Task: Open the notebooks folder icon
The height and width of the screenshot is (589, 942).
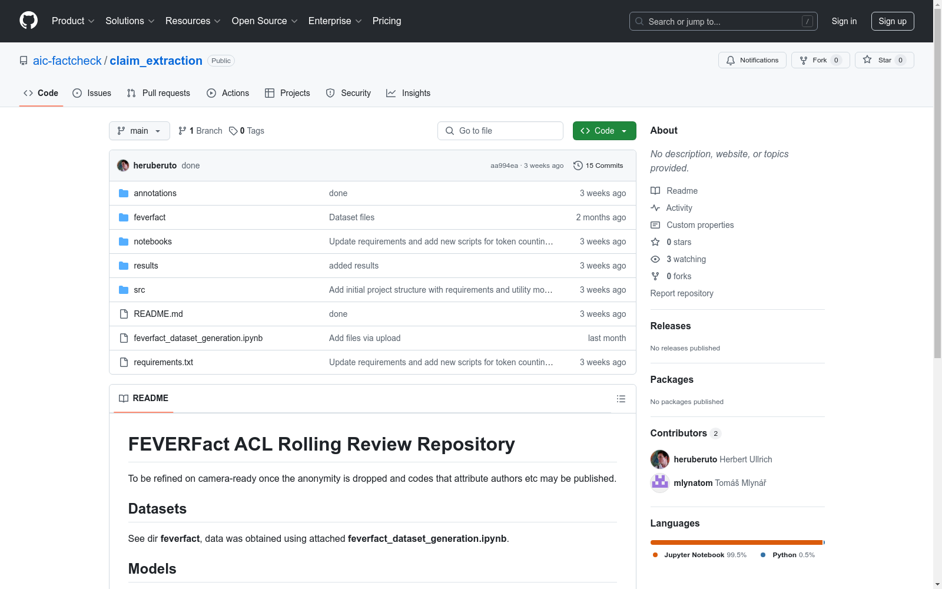Action: pos(124,241)
